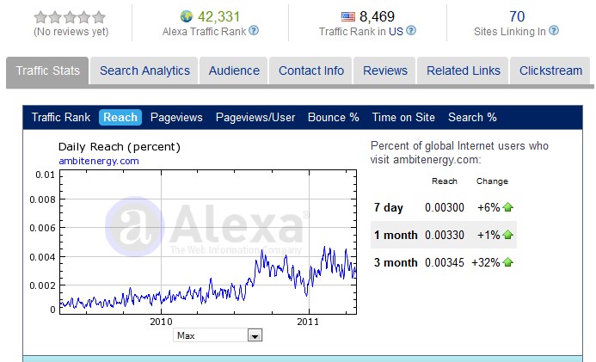
Task: Click the 42,331 Alexa rank value
Action: [x=218, y=16]
